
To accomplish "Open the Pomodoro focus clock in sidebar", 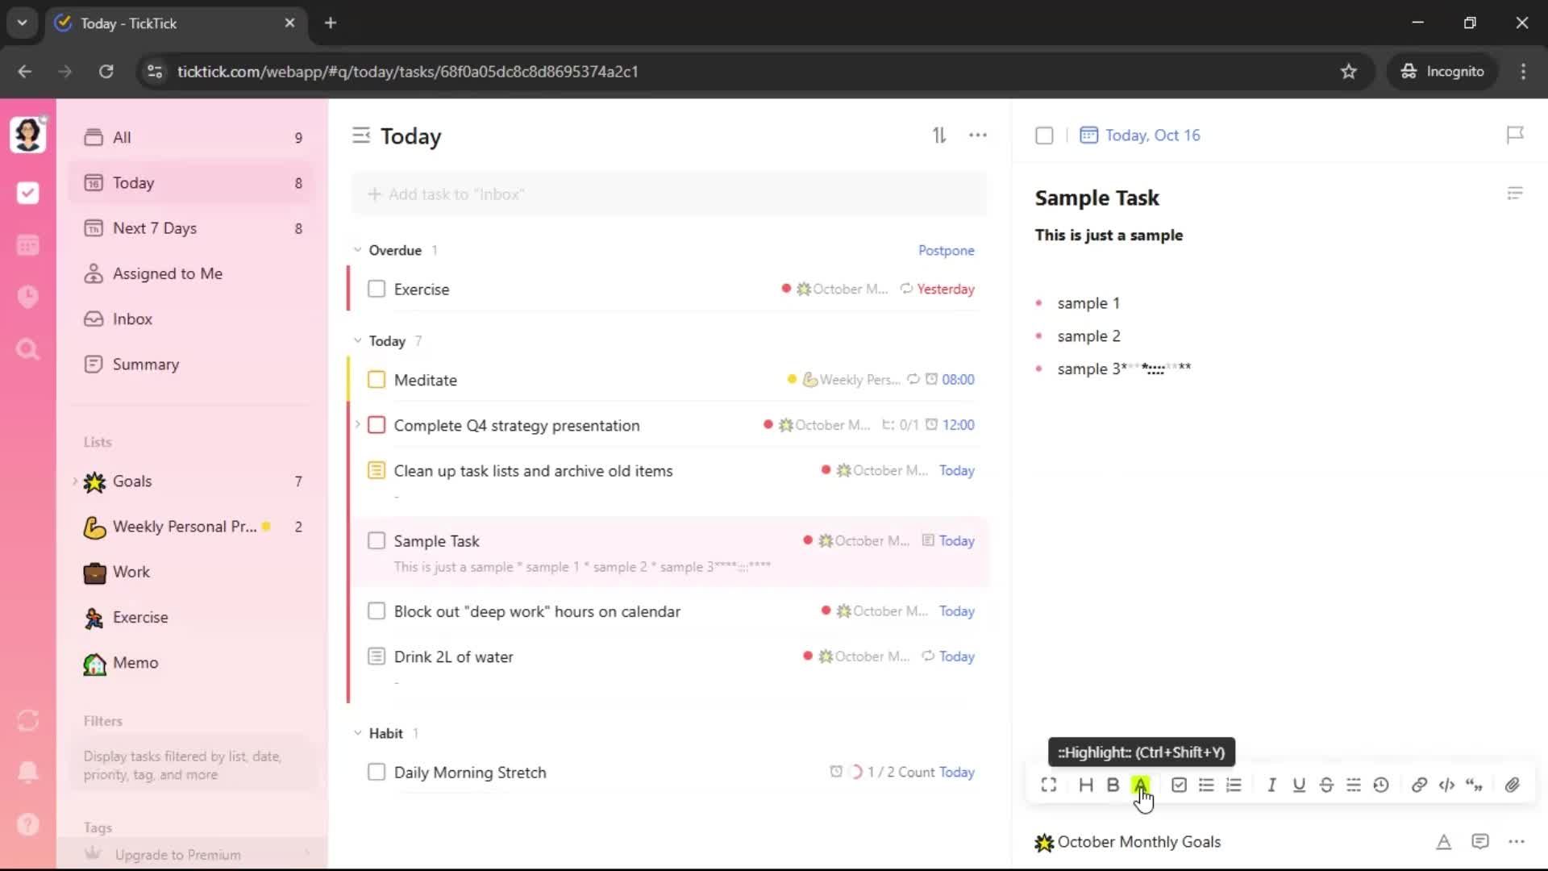I will pyautogui.click(x=27, y=297).
